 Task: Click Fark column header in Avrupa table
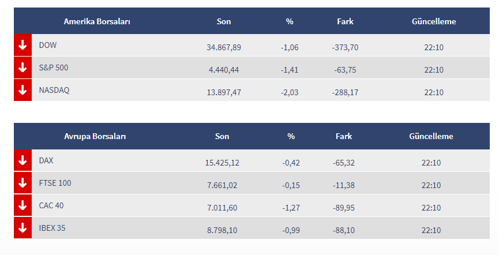pos(344,137)
